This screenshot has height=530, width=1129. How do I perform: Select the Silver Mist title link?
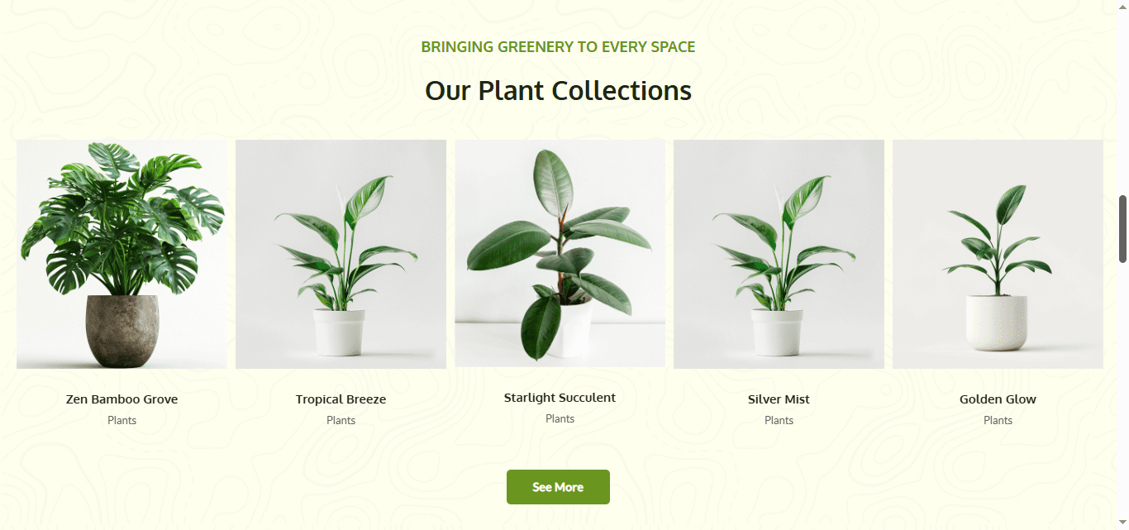tap(779, 399)
